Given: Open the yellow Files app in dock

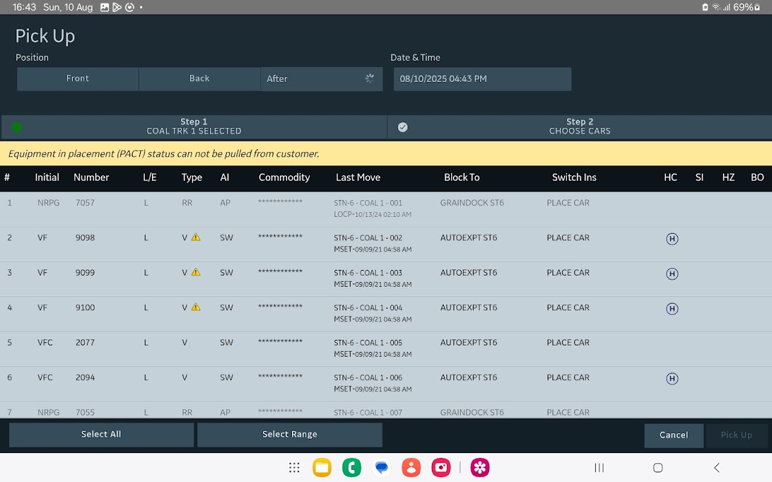Looking at the screenshot, I should [322, 468].
